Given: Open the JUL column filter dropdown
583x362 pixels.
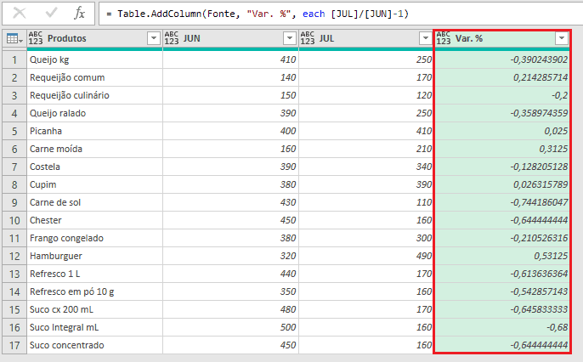Looking at the screenshot, I should point(425,38).
